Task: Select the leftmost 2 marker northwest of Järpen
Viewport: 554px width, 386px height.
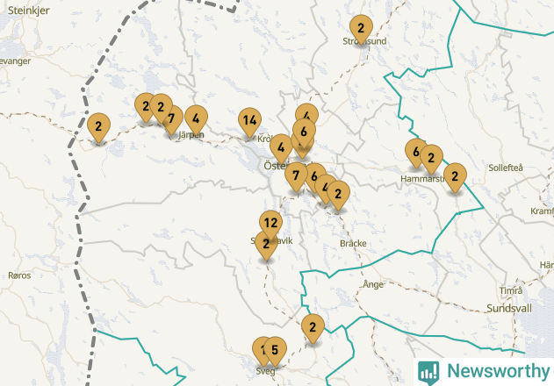Action: point(146,107)
